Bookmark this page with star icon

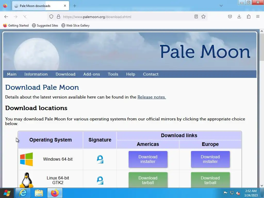tap(203, 16)
